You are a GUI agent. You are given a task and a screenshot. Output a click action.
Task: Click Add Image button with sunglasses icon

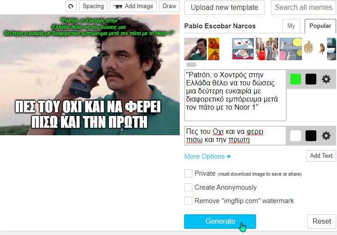point(133,6)
